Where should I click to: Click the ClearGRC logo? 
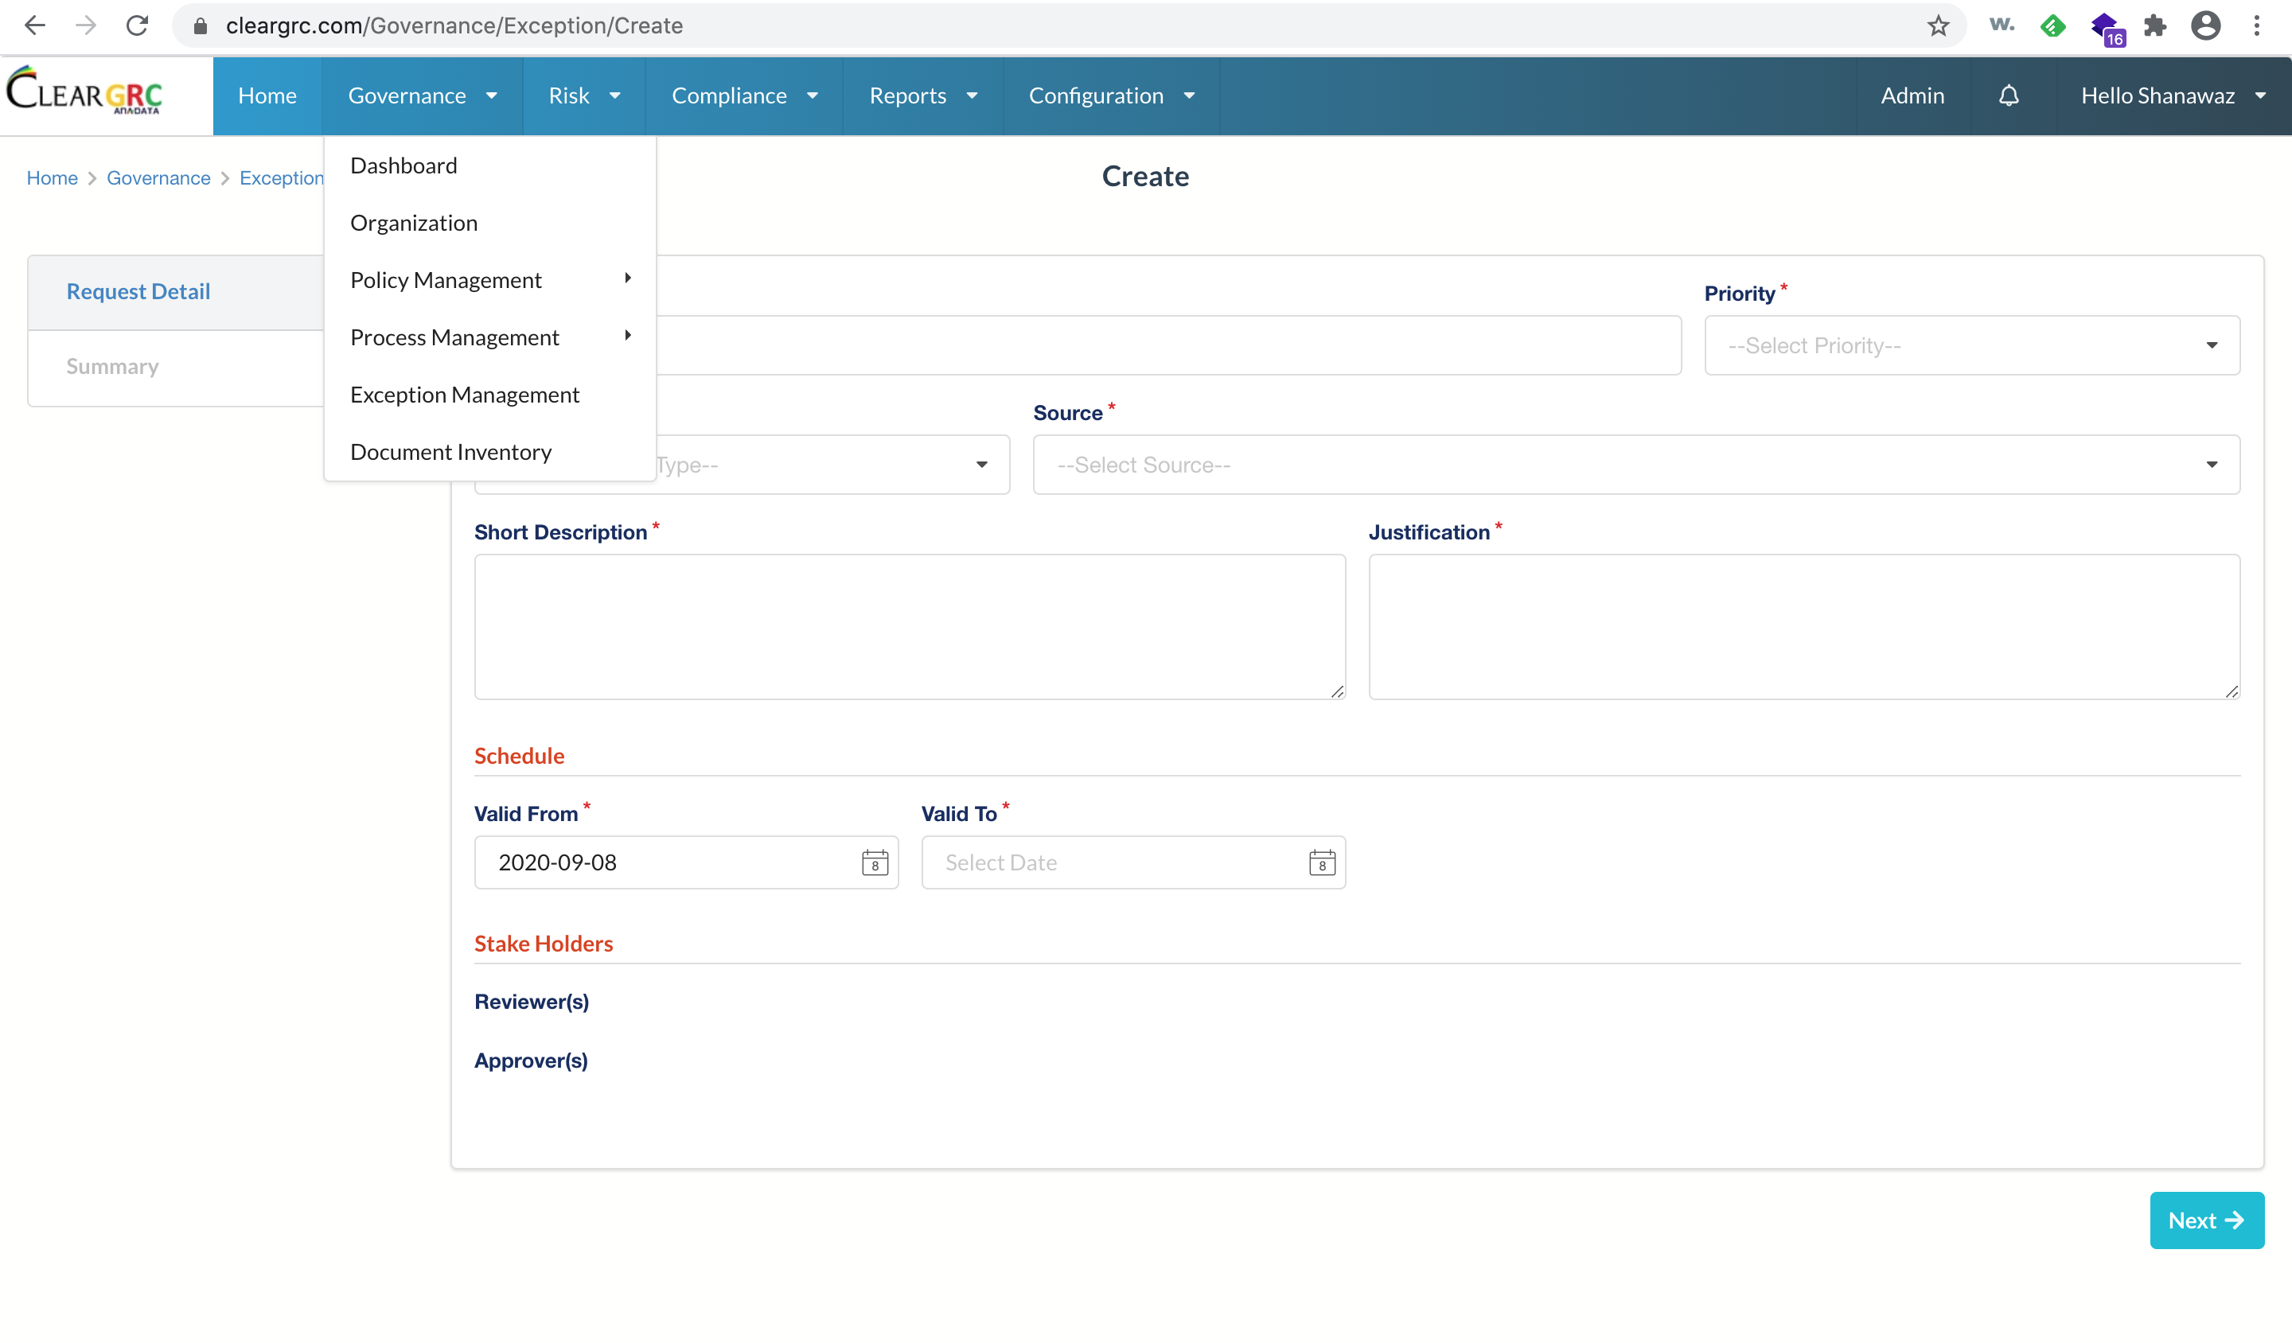click(84, 91)
